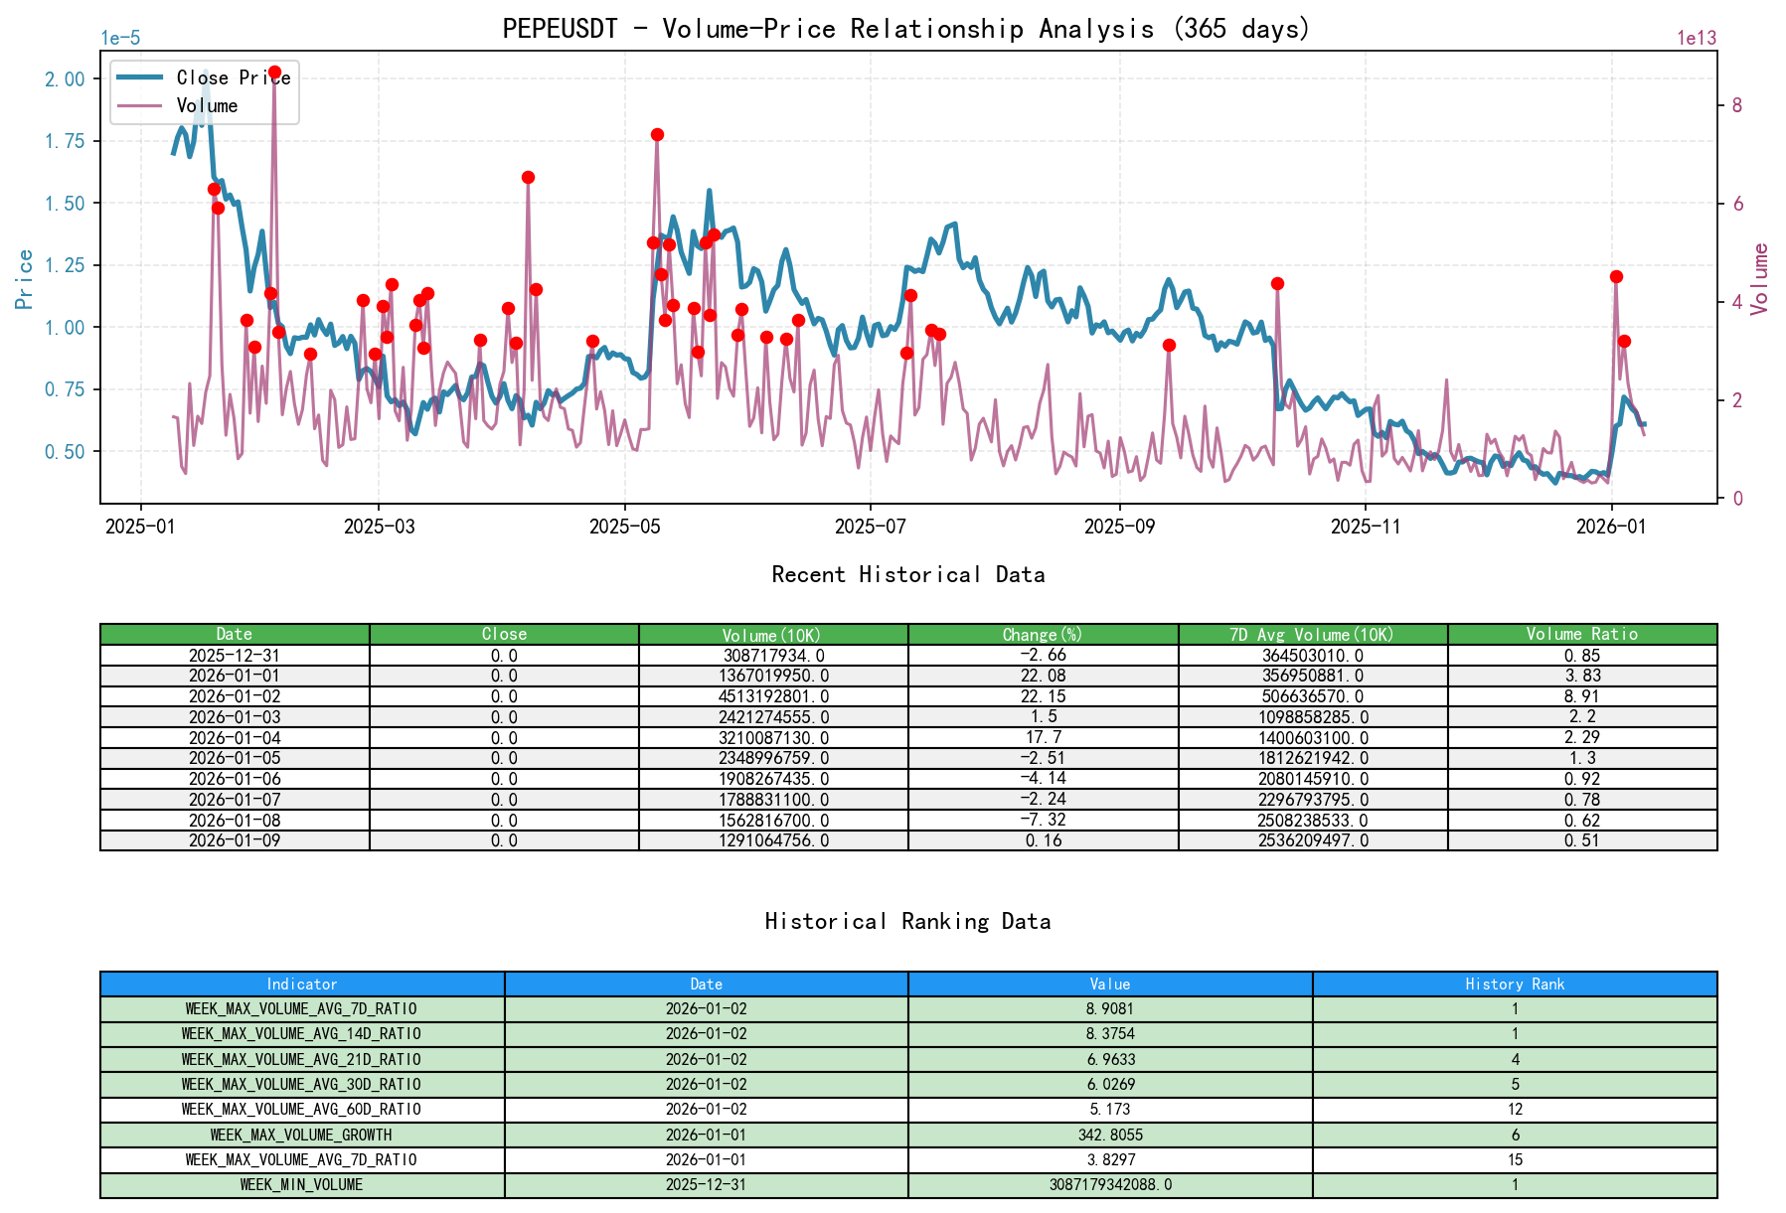
Task: Select the 342.8055 value for WEEK_MAX_VOLUME_GROWTH
Action: tap(1109, 1135)
